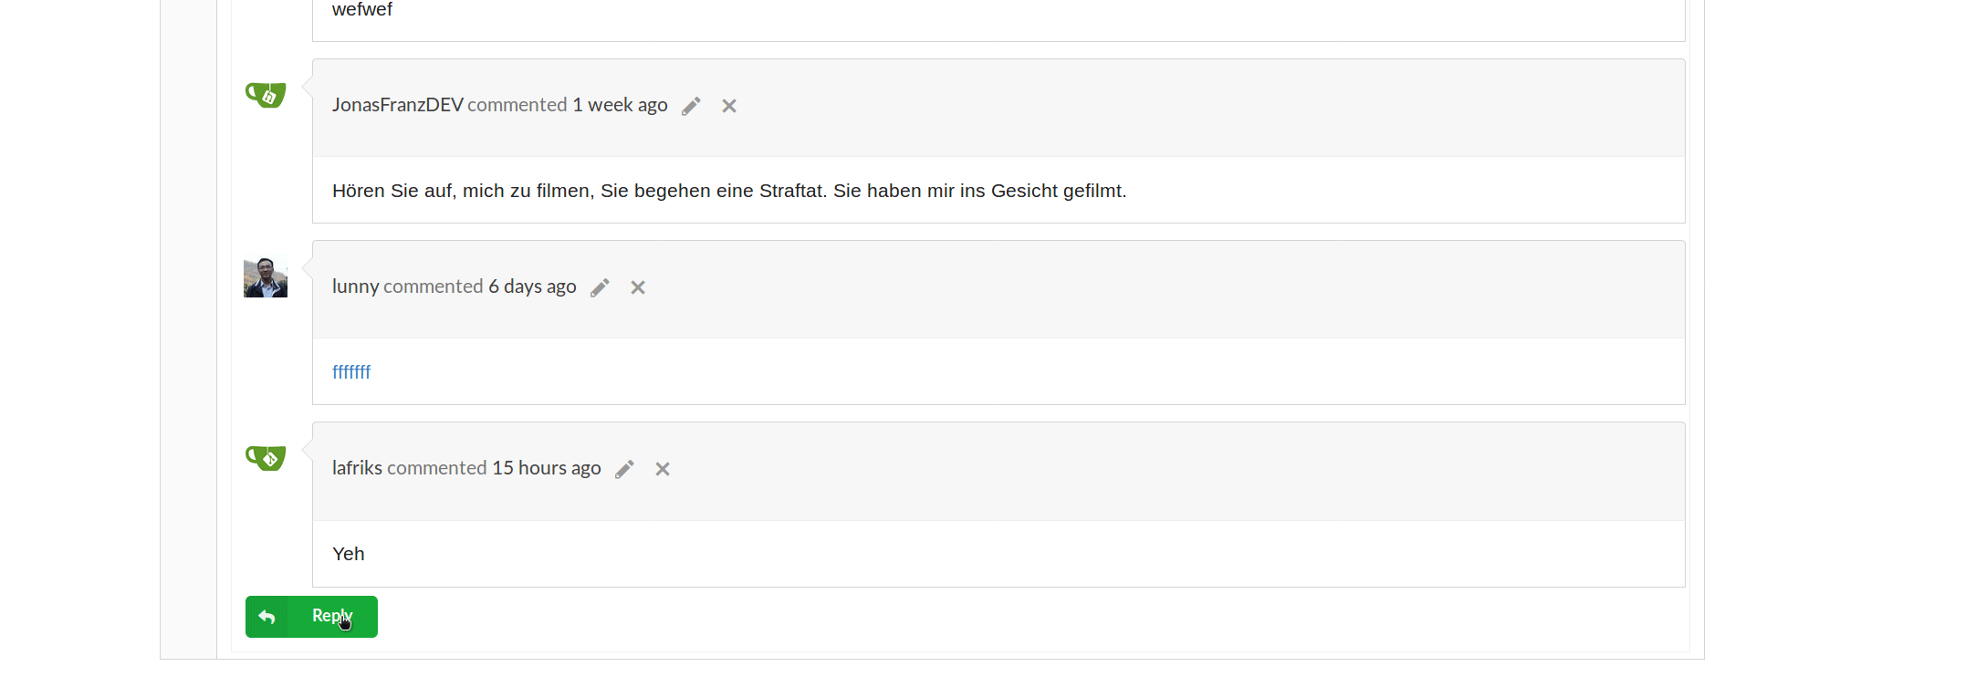Viewport: 1986px width, 698px height.
Task: Edit lunny's comment using the pencil icon
Action: [600, 287]
